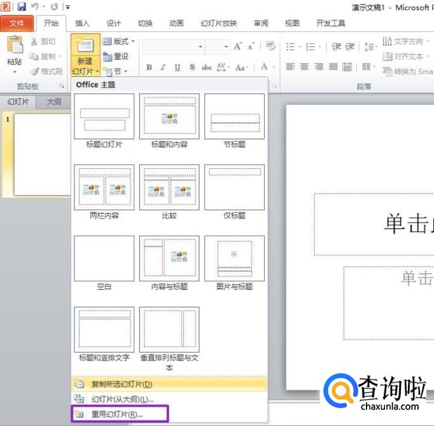Image resolution: width=434 pixels, height=426 pixels.
Task: Pick the blank (空白) slide layout
Action: point(104,259)
